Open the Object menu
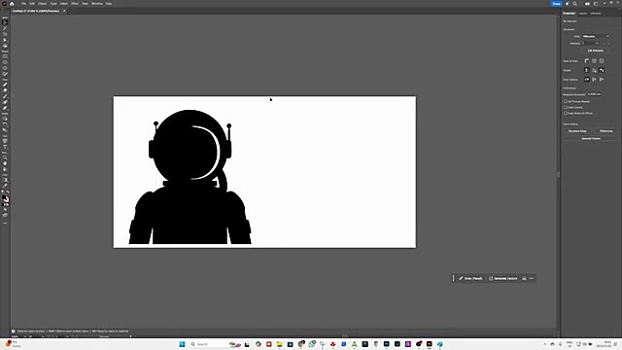The width and height of the screenshot is (622, 350). click(x=43, y=4)
